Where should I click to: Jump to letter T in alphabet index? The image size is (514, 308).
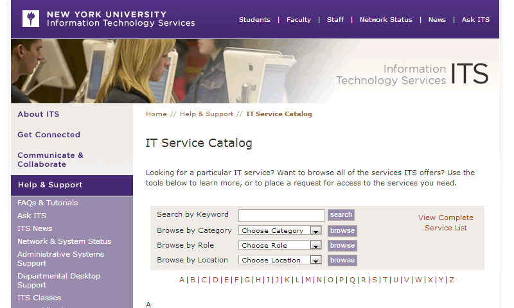(x=385, y=280)
